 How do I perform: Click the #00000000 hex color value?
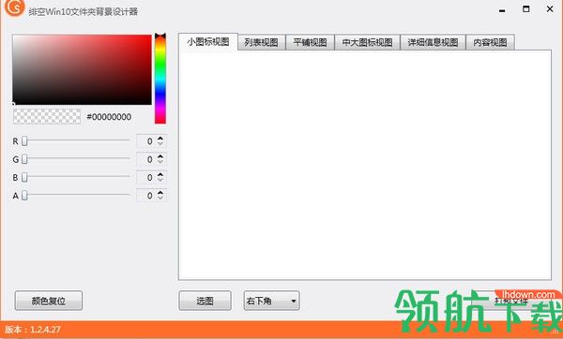[x=109, y=117]
